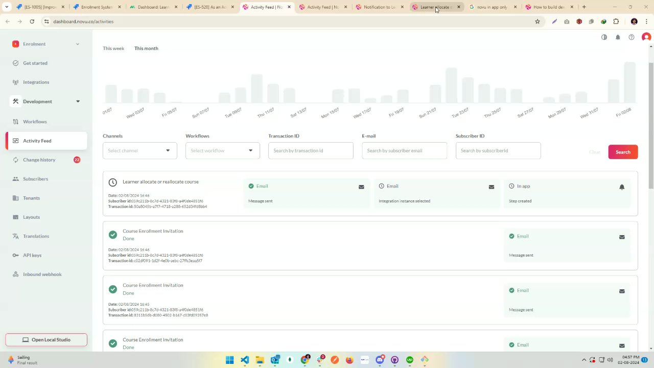Focus the subscriber email search field

click(404, 150)
